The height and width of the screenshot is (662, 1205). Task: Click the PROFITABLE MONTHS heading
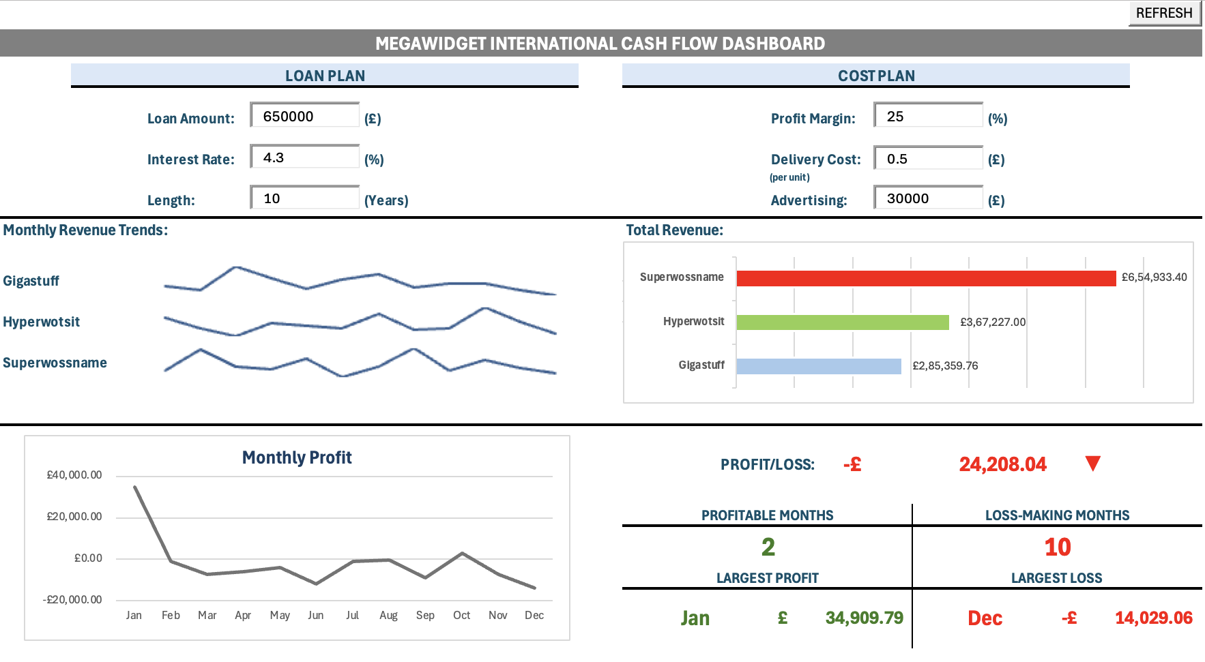767,515
